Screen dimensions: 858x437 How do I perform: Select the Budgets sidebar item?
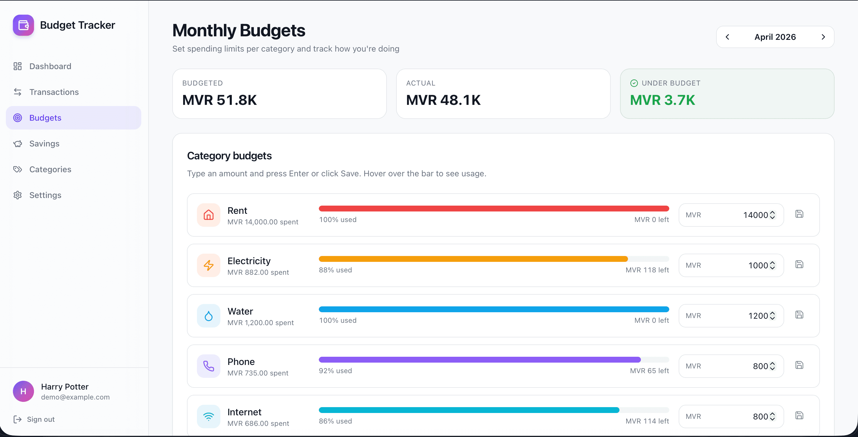[x=73, y=118]
